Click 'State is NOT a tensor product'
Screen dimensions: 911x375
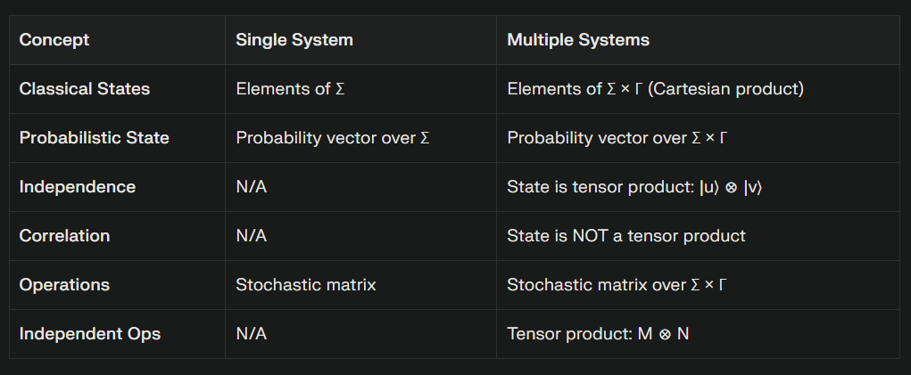point(626,236)
